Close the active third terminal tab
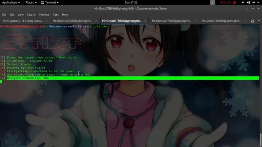Screen dimensions: 262x147 [x=145, y=21]
